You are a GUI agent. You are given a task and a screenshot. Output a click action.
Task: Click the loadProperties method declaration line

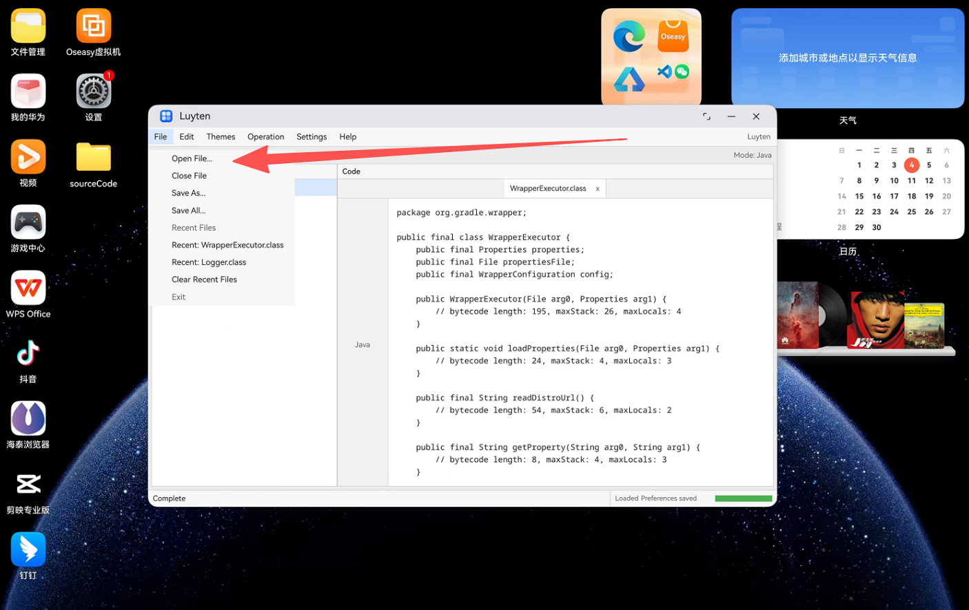(567, 348)
